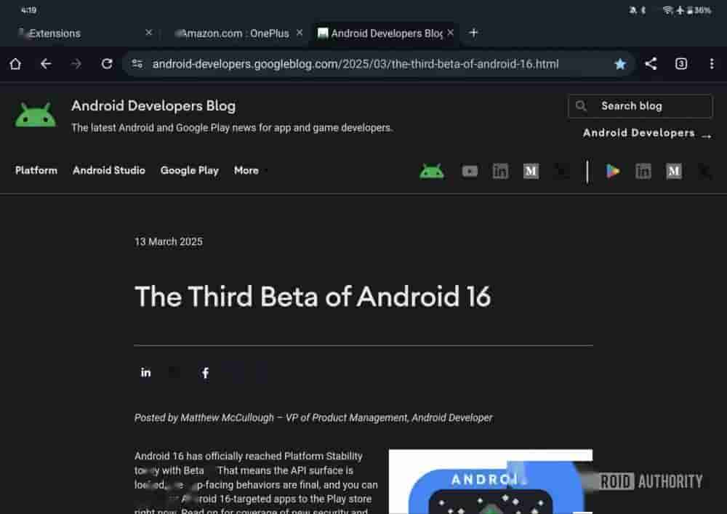Switch to the Amazon.com OnePlus tab
Viewport: 727px width, 514px height.
pyautogui.click(x=234, y=33)
